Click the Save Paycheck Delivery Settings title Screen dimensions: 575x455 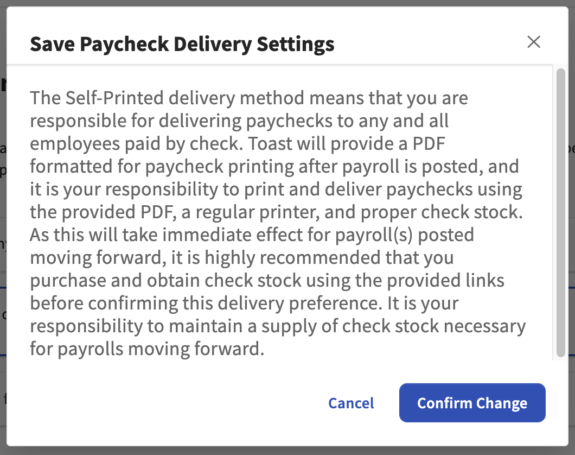183,44
